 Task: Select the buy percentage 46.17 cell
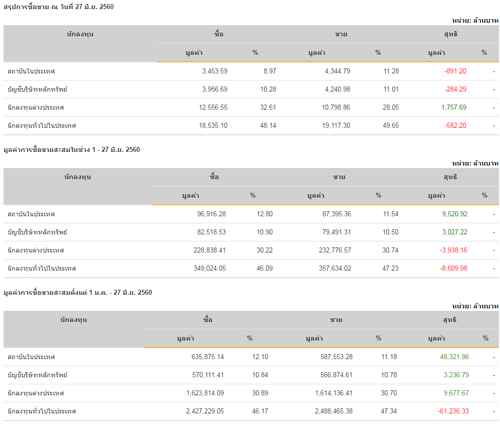pyautogui.click(x=260, y=411)
